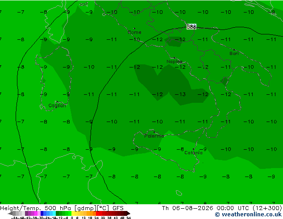
Task: Click the Catania location dot on map
Action: 193,149
